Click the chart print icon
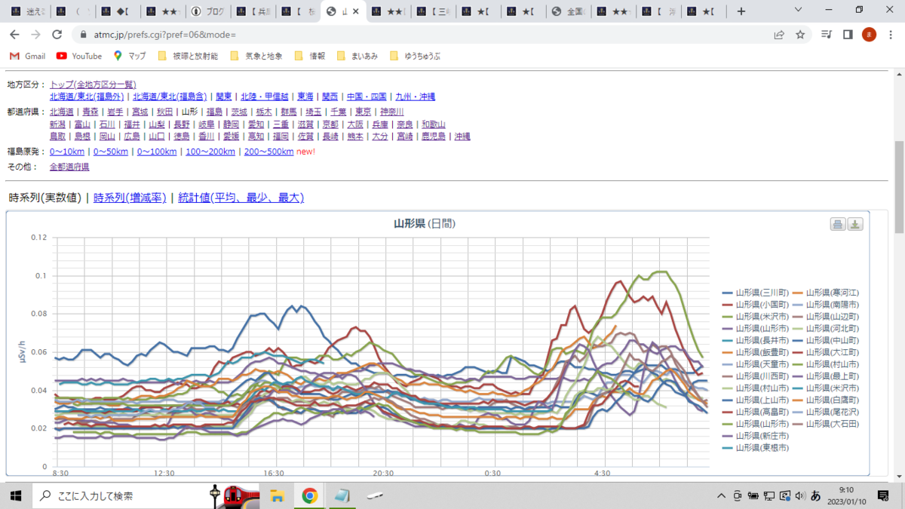This screenshot has width=905, height=509. pyautogui.click(x=838, y=224)
